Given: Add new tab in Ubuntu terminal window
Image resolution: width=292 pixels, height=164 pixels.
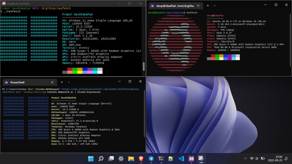Looking at the screenshot, I should pos(208,5).
